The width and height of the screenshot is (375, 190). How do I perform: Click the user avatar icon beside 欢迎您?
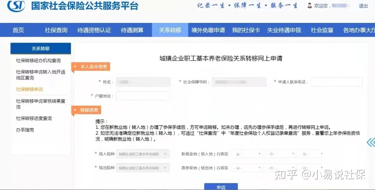pos(310,6)
